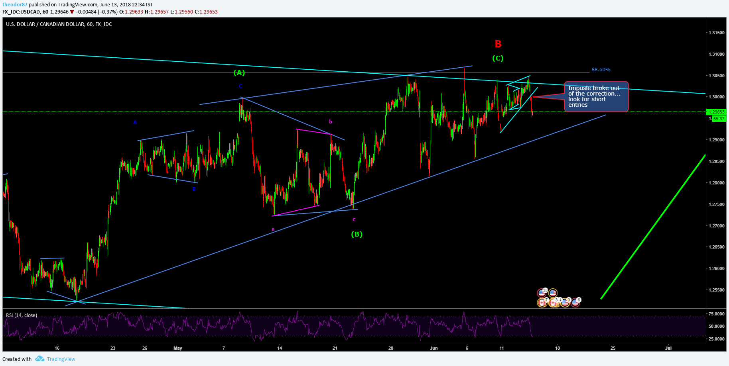The height and width of the screenshot is (366, 729).
Task: Select the blue uppercase C sub-wave label
Action: coord(240,86)
